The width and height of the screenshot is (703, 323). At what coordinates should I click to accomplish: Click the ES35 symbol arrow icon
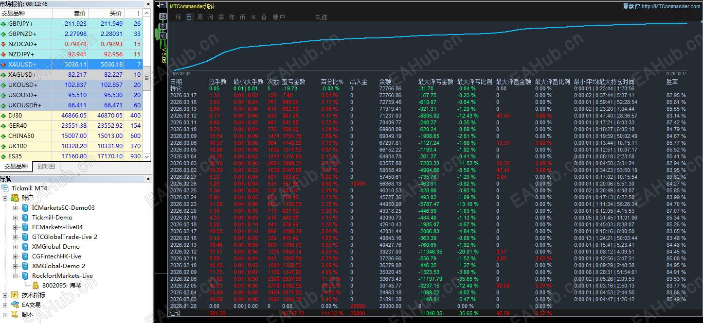[x=3, y=156]
